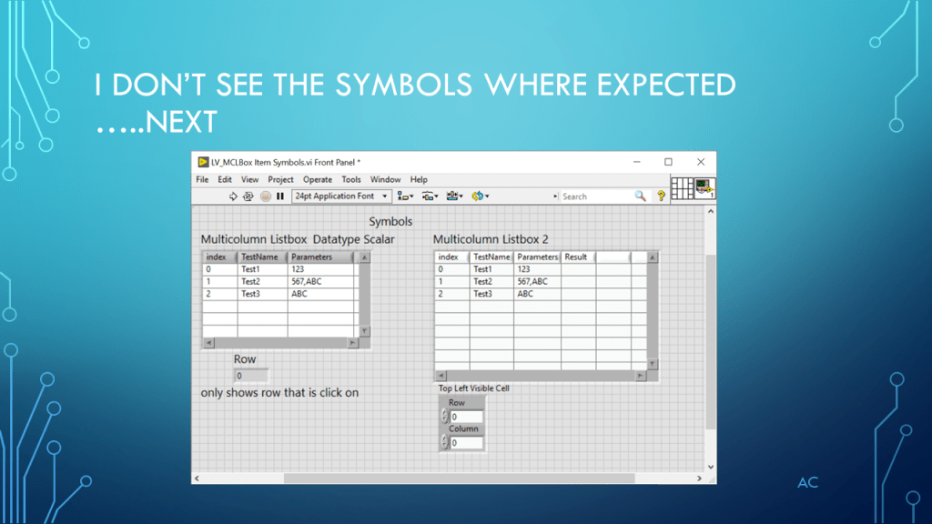Open the Reorder dropdown in toolbar
Image resolution: width=932 pixels, height=524 pixels.
tap(481, 196)
